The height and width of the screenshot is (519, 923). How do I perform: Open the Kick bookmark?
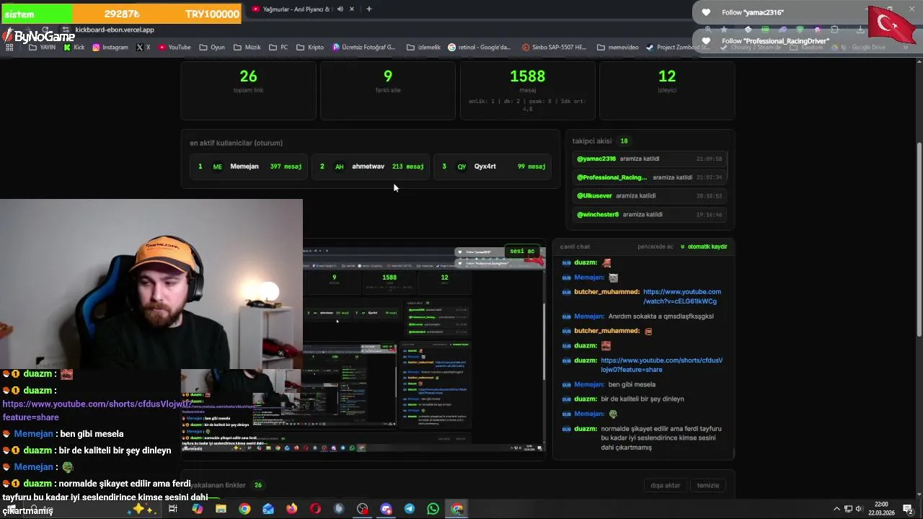coord(74,48)
